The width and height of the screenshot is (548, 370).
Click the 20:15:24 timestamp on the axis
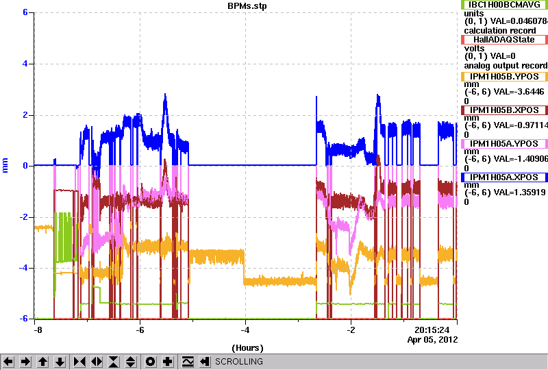coord(432,330)
